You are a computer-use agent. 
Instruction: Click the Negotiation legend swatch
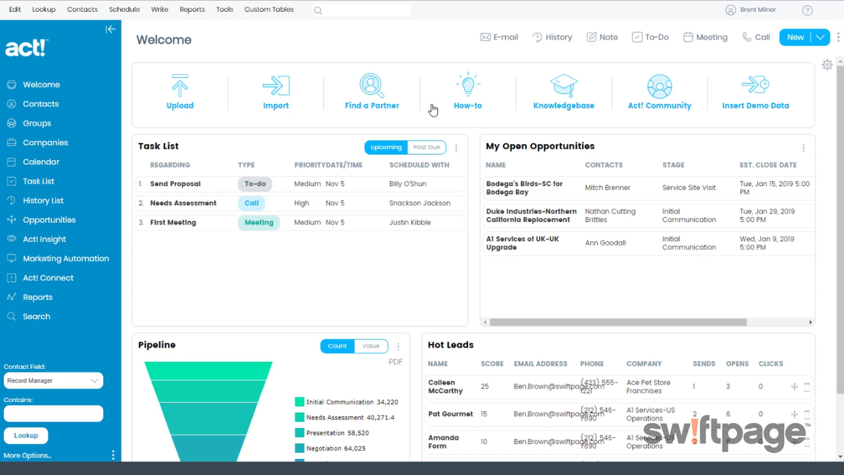click(x=300, y=448)
